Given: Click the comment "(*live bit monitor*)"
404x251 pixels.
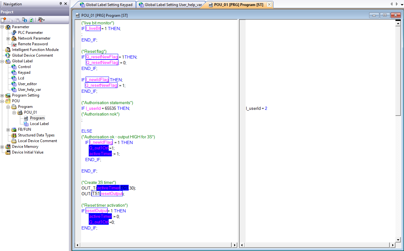Looking at the screenshot, I should (98, 23).
